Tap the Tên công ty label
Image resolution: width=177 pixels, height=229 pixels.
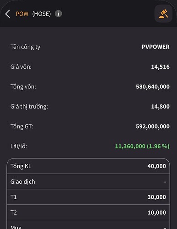point(25,47)
